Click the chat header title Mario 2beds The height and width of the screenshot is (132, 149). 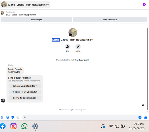tap(29, 5)
